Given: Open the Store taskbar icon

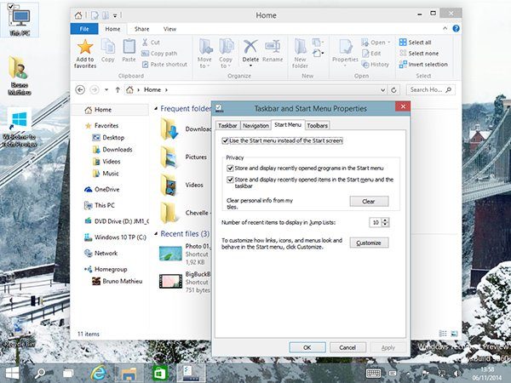Looking at the screenshot, I should [159, 374].
